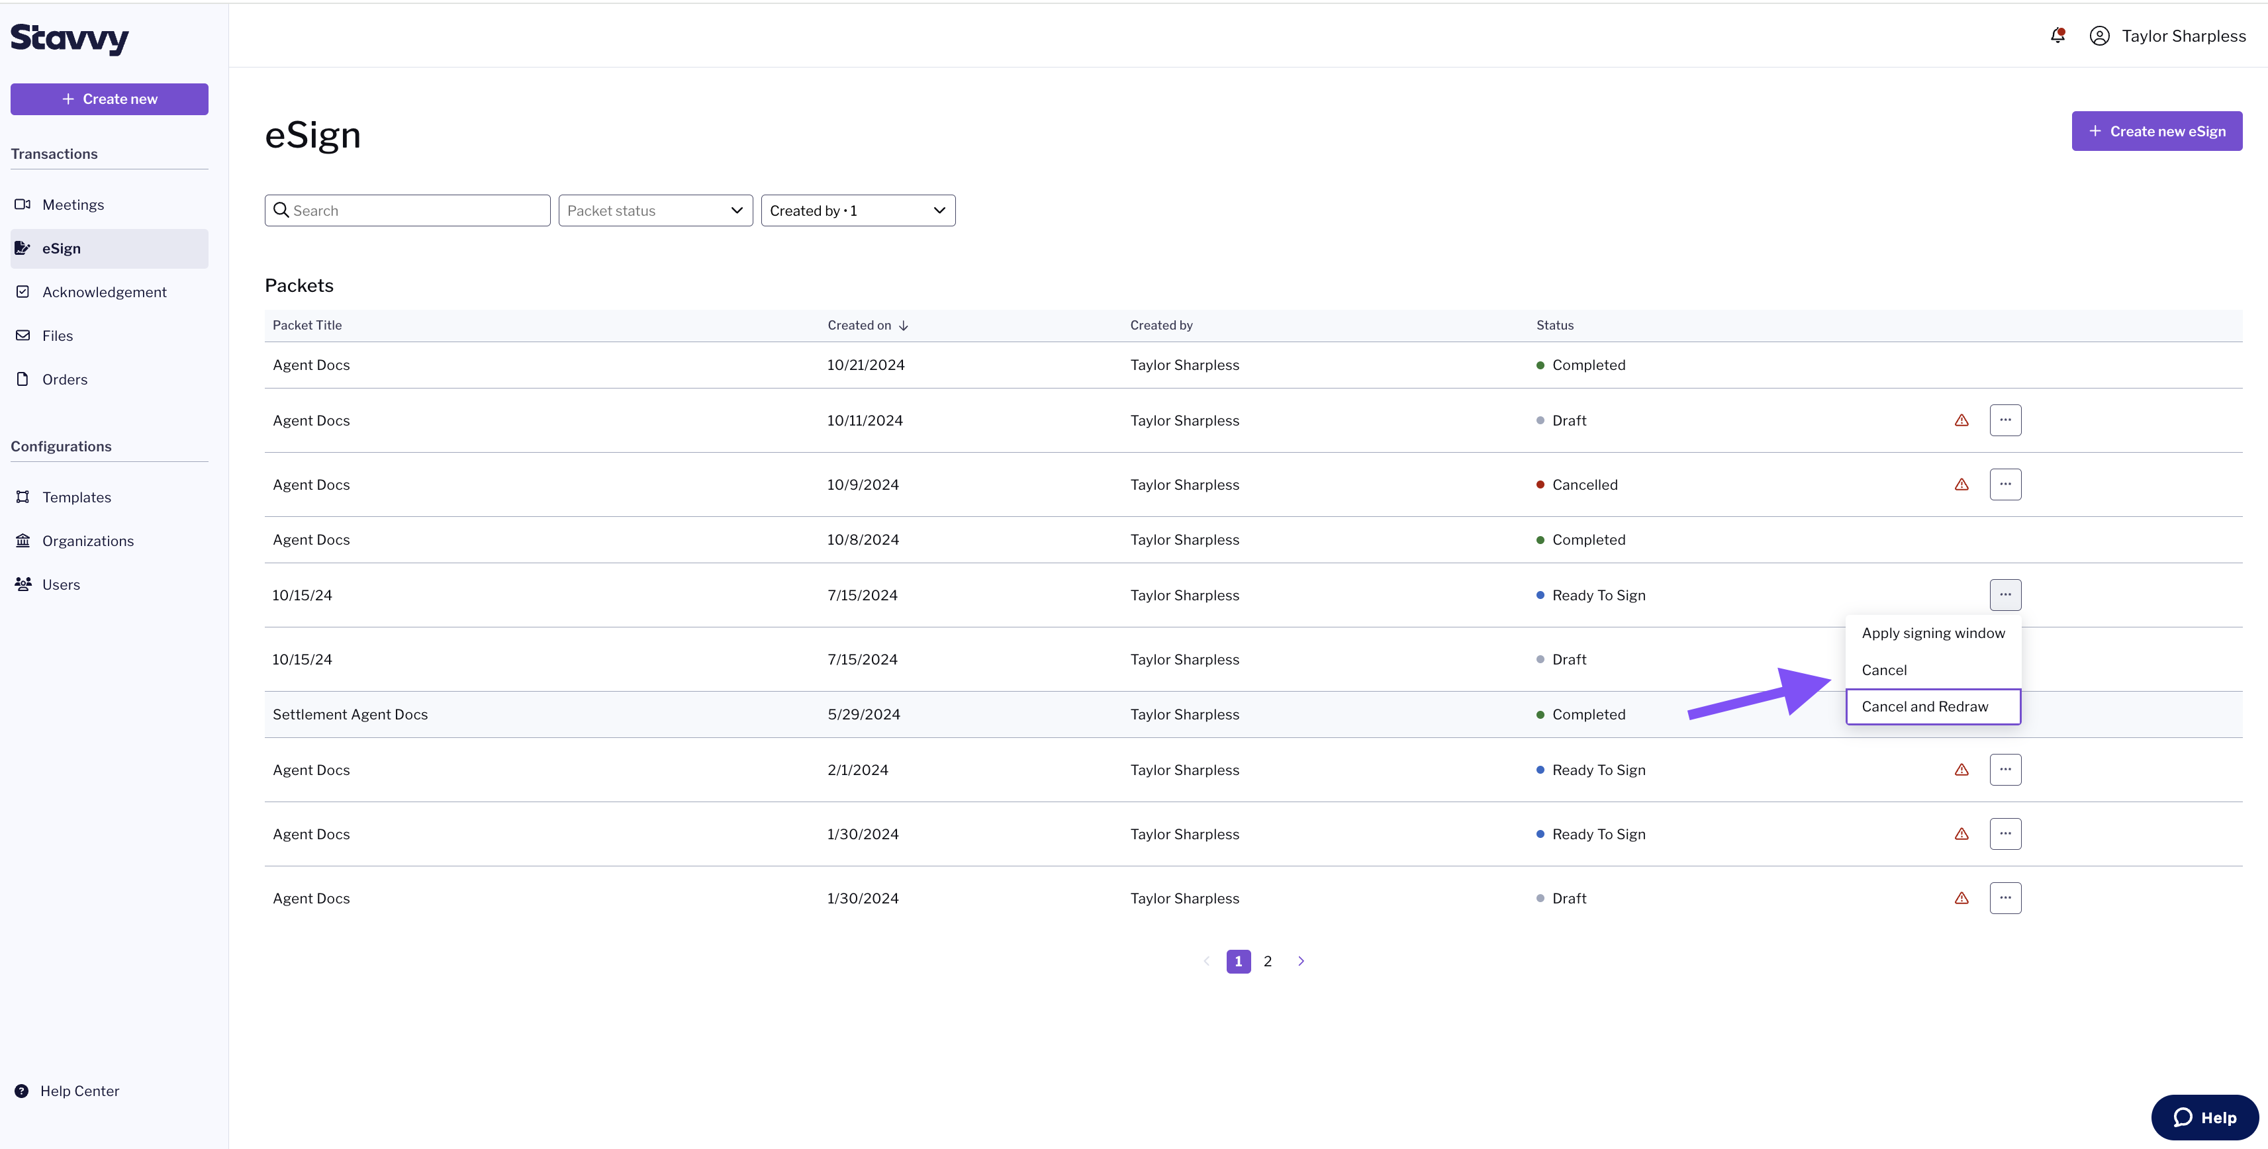Click the search magnifier icon

click(281, 210)
